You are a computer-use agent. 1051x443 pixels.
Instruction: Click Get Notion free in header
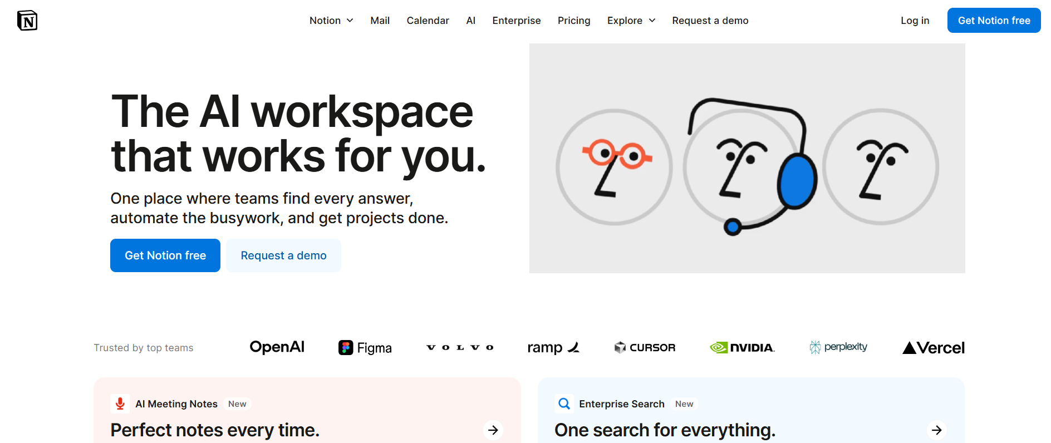pos(994,21)
